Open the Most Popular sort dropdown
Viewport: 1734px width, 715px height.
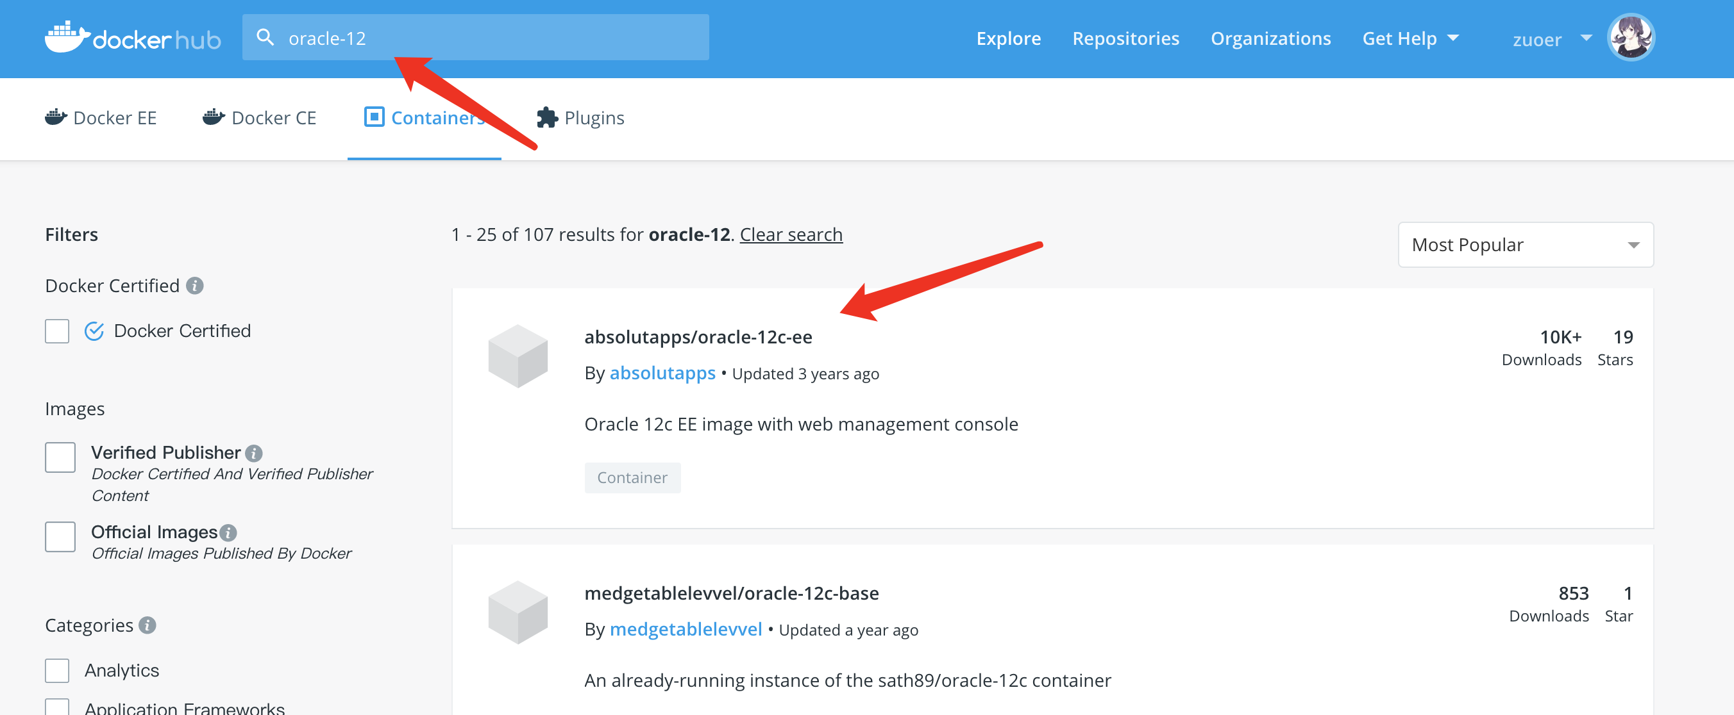1526,245
